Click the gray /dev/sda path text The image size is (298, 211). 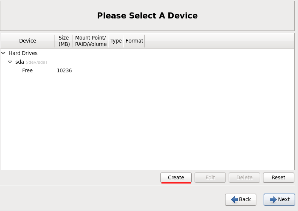36,62
